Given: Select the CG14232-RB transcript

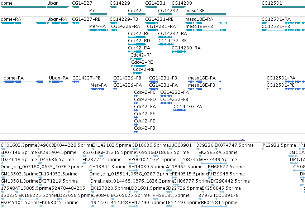Looking at the screenshot, I should coord(165,44).
